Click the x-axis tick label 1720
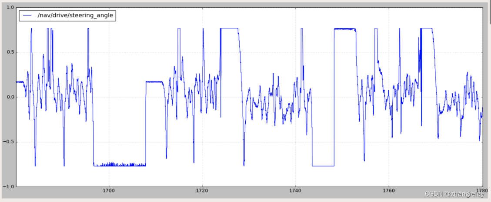The height and width of the screenshot is (202, 491). (202, 191)
